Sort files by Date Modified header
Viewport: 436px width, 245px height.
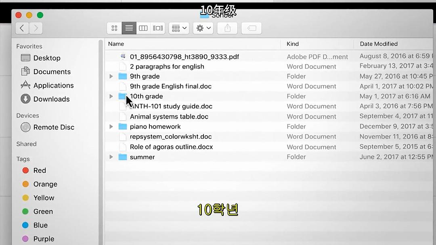point(378,44)
